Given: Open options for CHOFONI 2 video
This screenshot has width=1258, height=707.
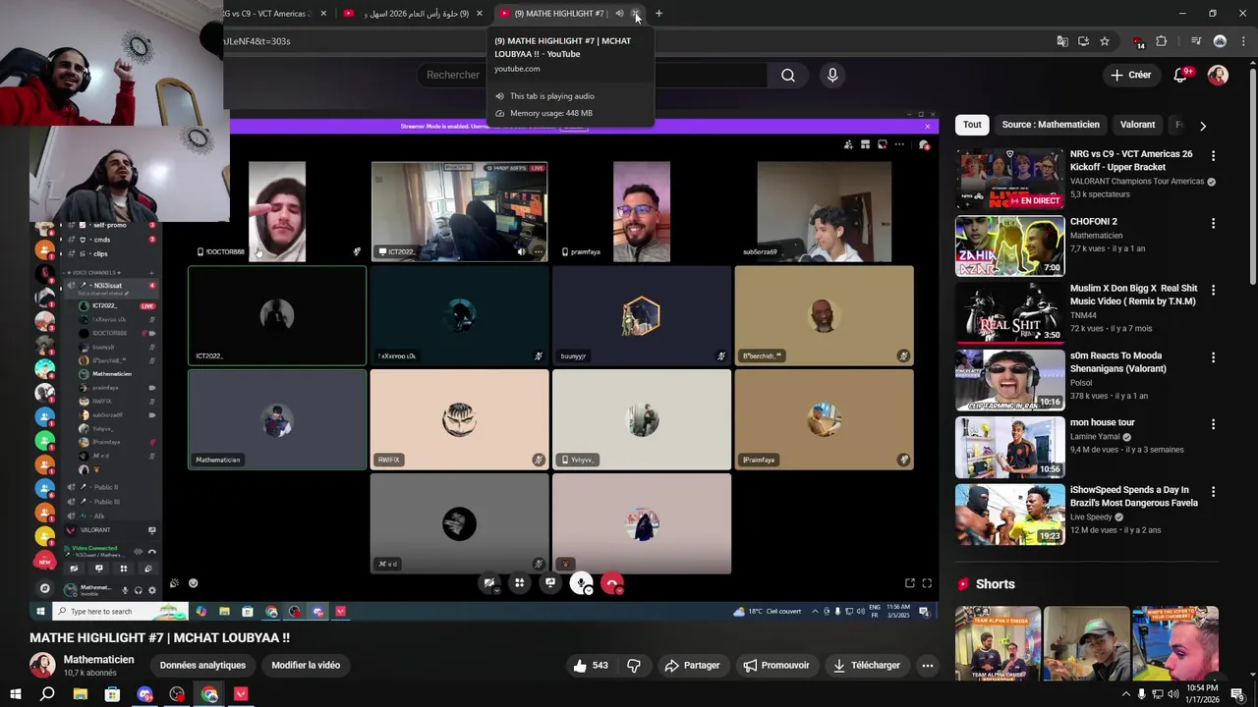Looking at the screenshot, I should coord(1213,224).
